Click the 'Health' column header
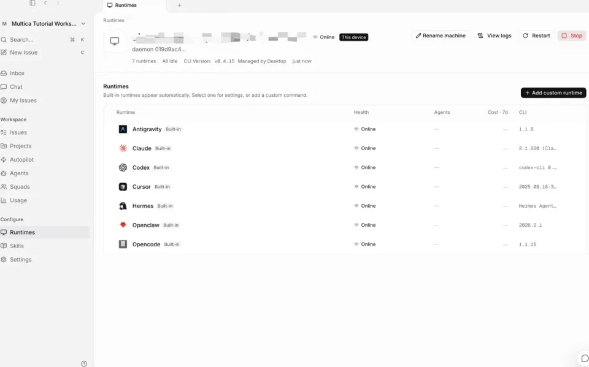The image size is (589, 367). (x=361, y=112)
